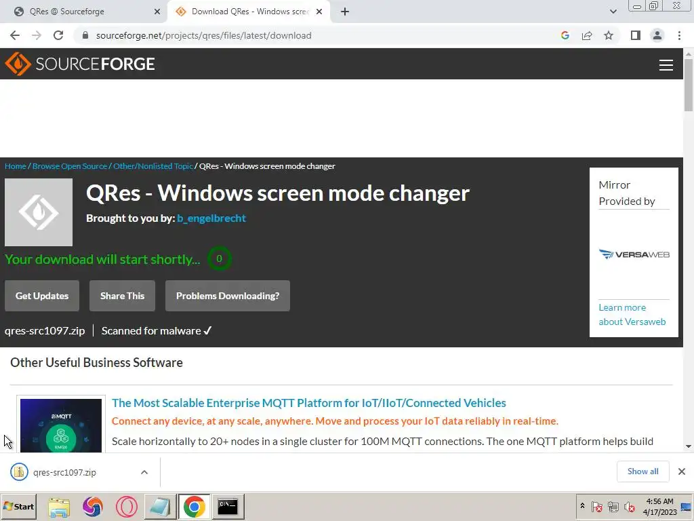This screenshot has width=694, height=521.
Task: Open the new tab plus button
Action: tap(345, 12)
